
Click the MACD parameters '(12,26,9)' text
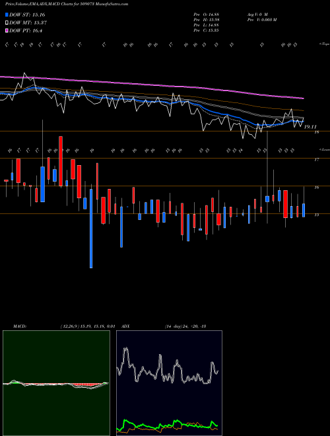coord(70,326)
